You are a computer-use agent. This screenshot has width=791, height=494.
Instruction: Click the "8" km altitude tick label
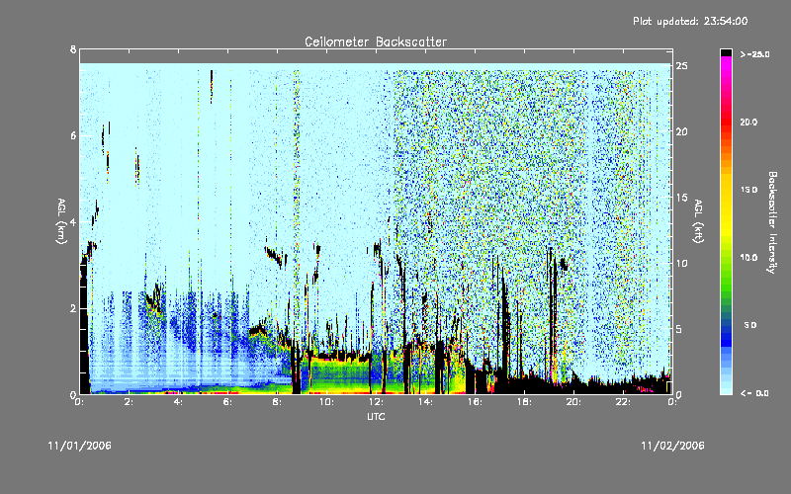(73, 49)
